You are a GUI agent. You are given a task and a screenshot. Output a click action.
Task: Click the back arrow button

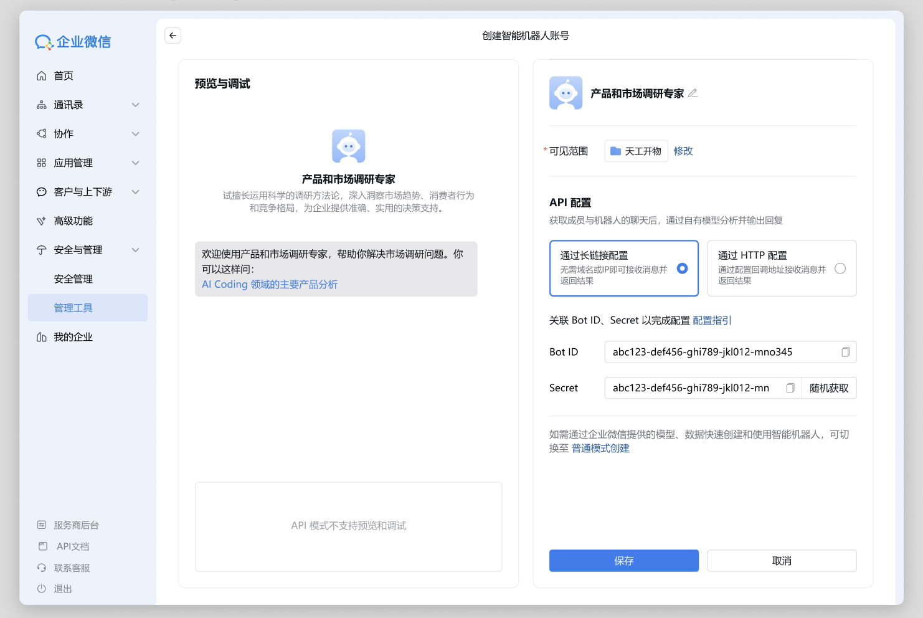(173, 36)
